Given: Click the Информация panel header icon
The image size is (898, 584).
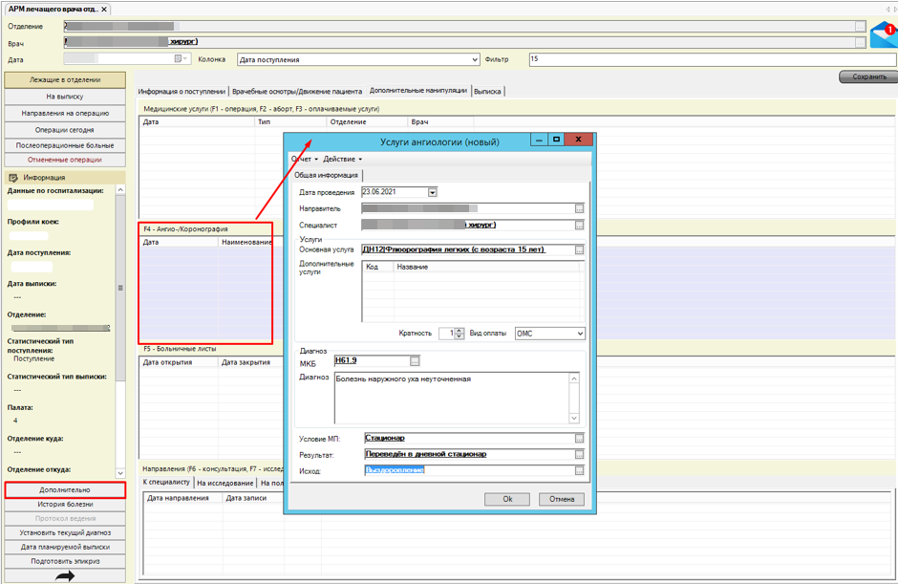Looking at the screenshot, I should click(x=13, y=178).
